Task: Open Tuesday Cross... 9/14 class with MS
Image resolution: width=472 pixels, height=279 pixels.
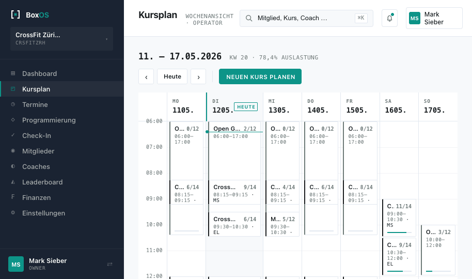Action: [234, 193]
